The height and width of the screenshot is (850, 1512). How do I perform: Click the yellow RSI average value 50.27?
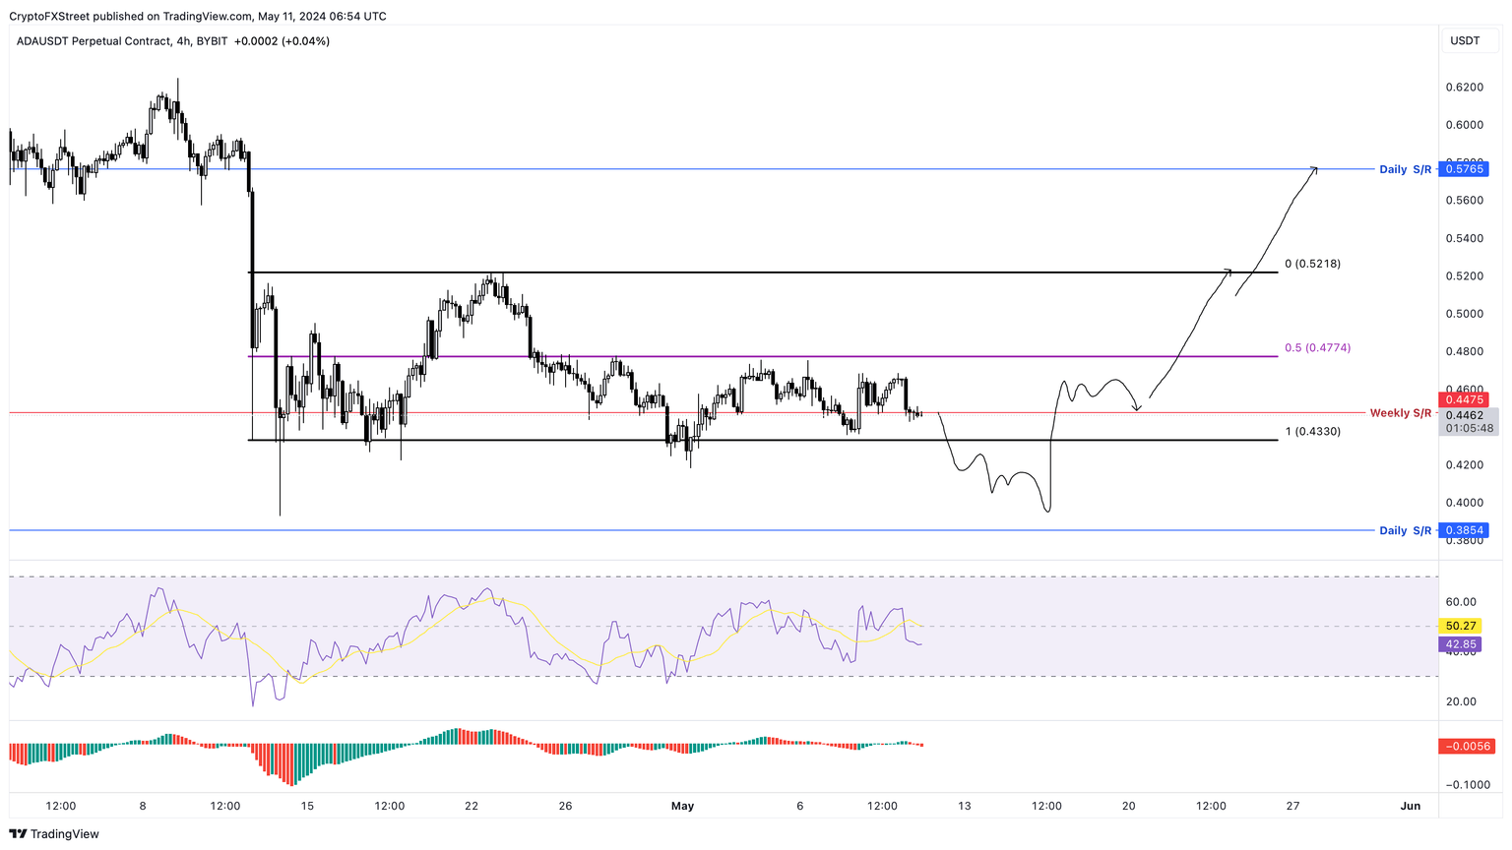(1461, 626)
